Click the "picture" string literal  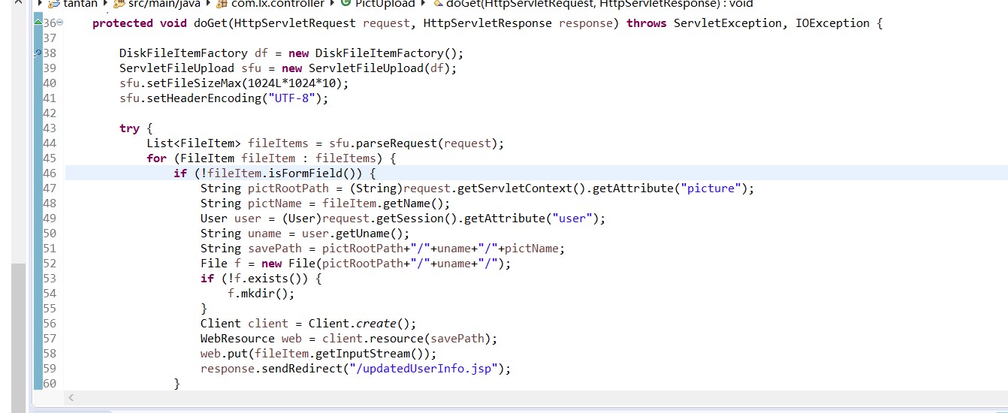pos(713,188)
